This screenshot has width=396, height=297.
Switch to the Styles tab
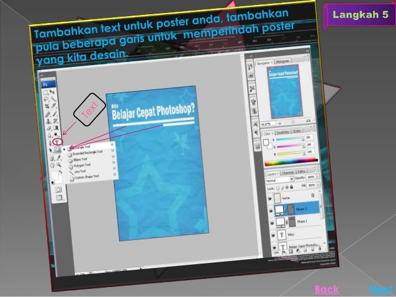point(297,131)
